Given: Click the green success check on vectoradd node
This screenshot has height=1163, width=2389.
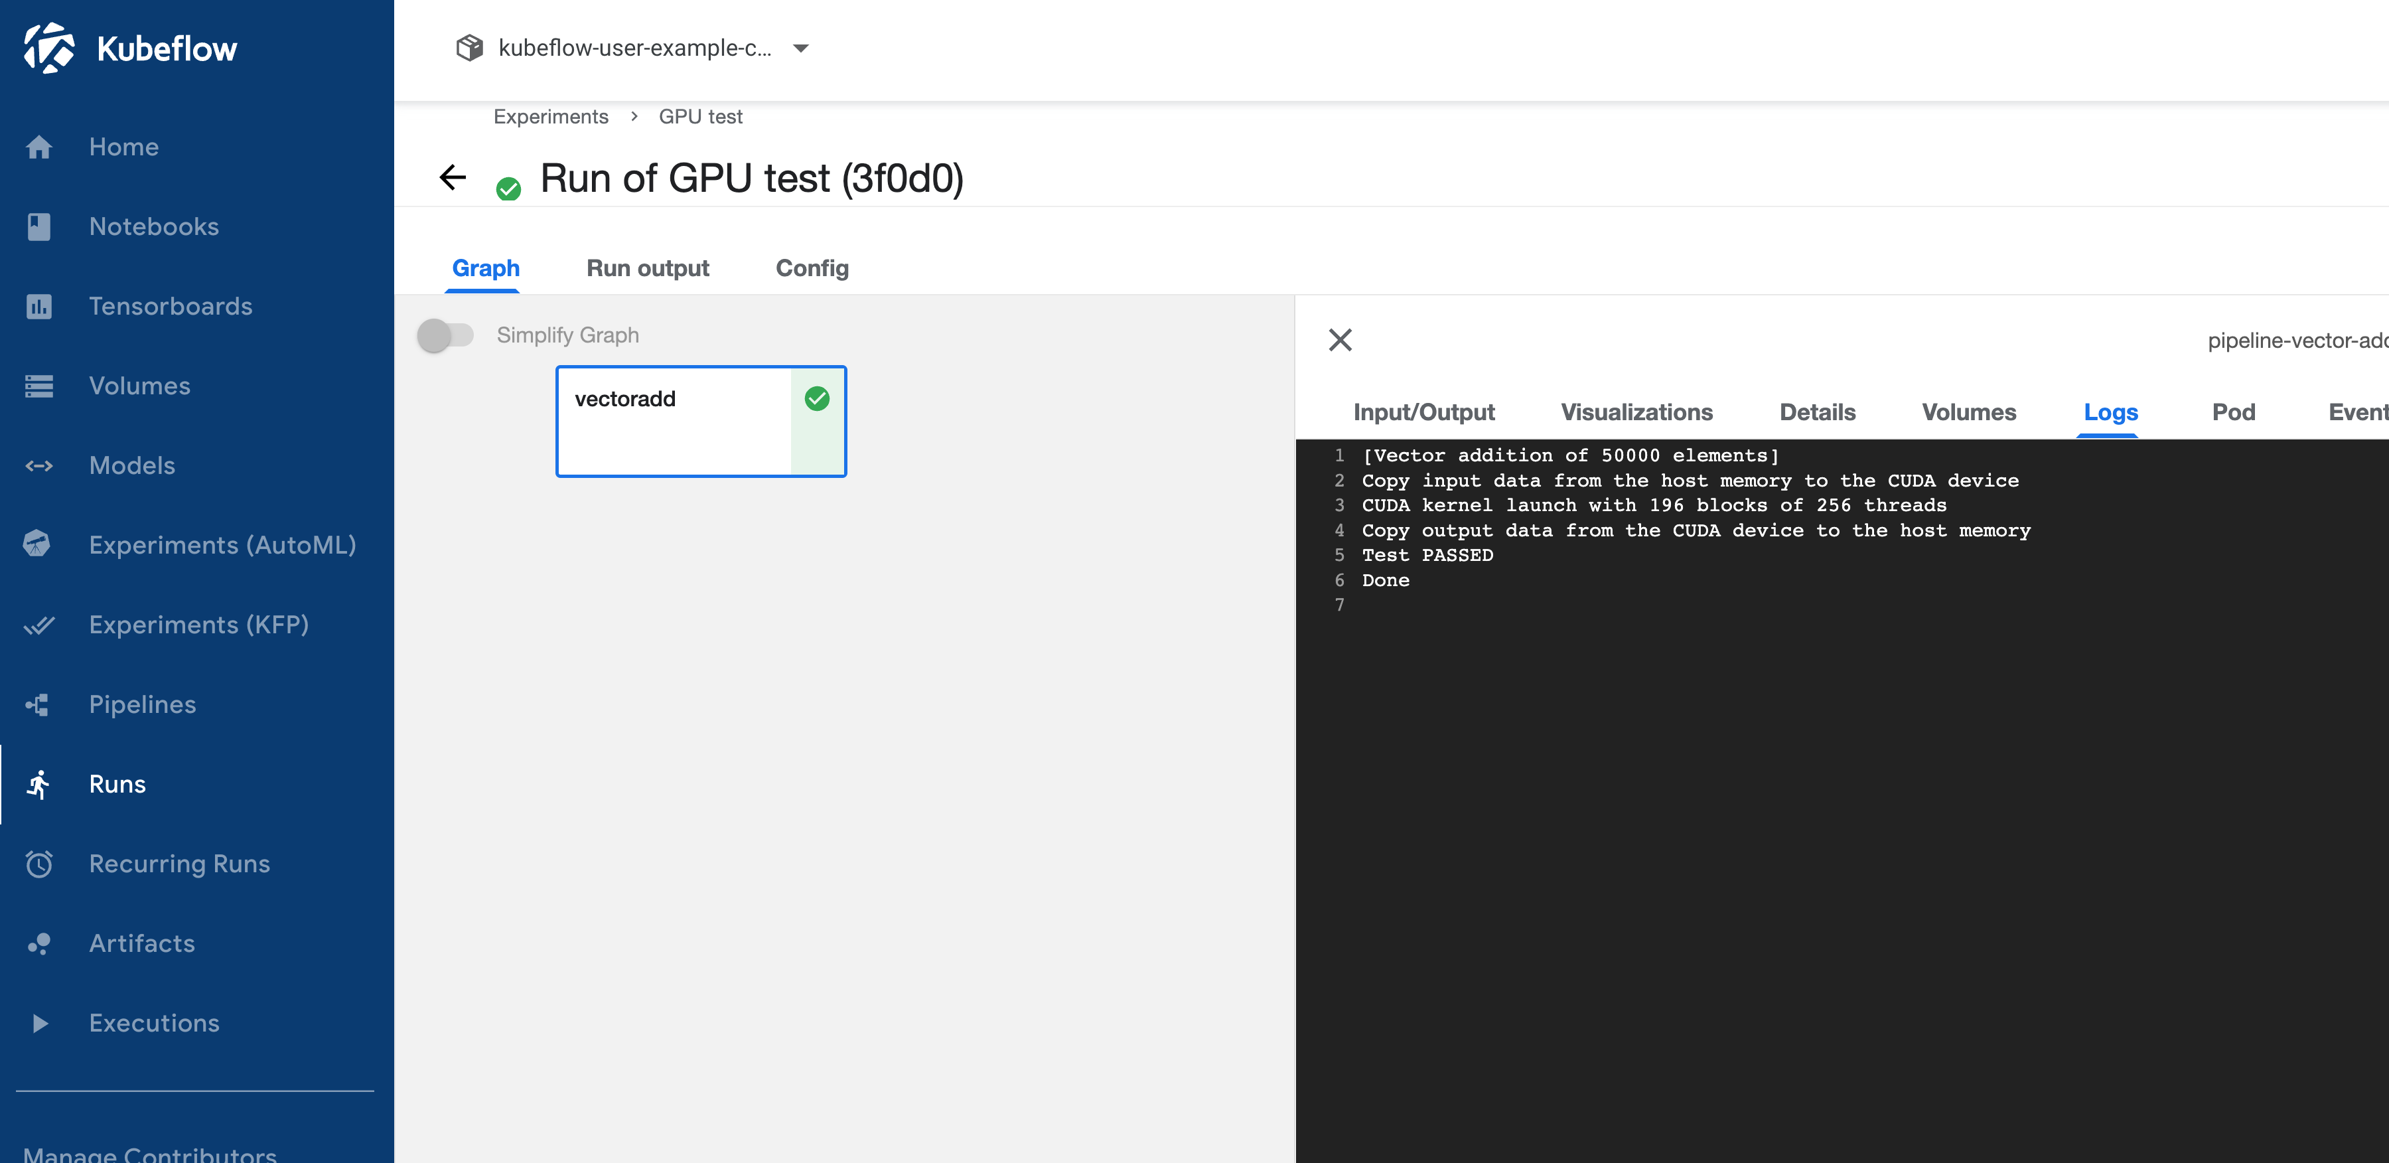Looking at the screenshot, I should 817,398.
